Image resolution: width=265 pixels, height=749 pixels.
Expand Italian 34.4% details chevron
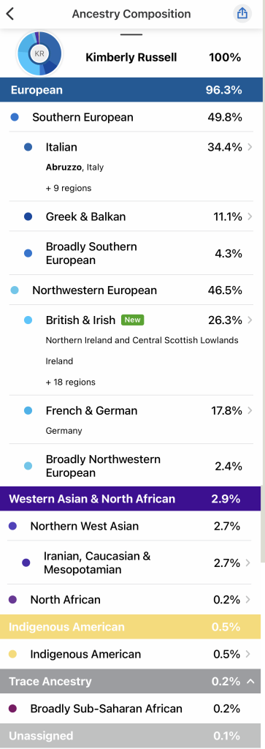point(250,147)
